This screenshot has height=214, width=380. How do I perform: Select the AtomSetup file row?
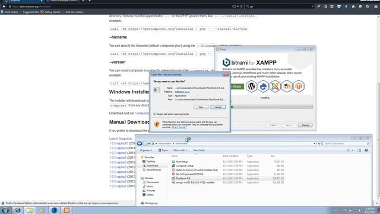click(227, 162)
